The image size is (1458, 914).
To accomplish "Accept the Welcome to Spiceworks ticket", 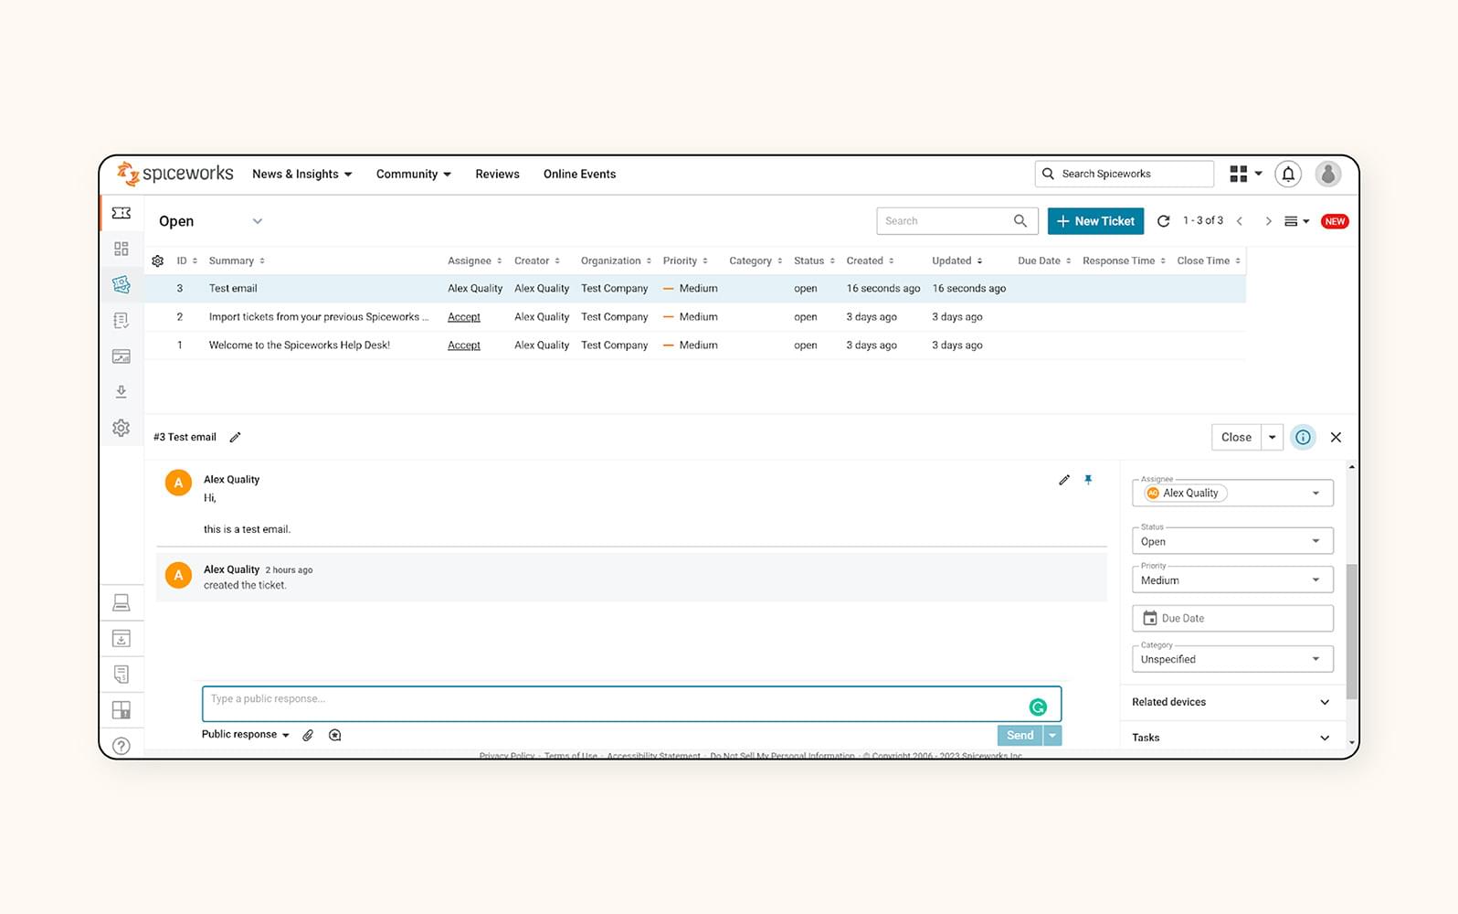I will (464, 345).
